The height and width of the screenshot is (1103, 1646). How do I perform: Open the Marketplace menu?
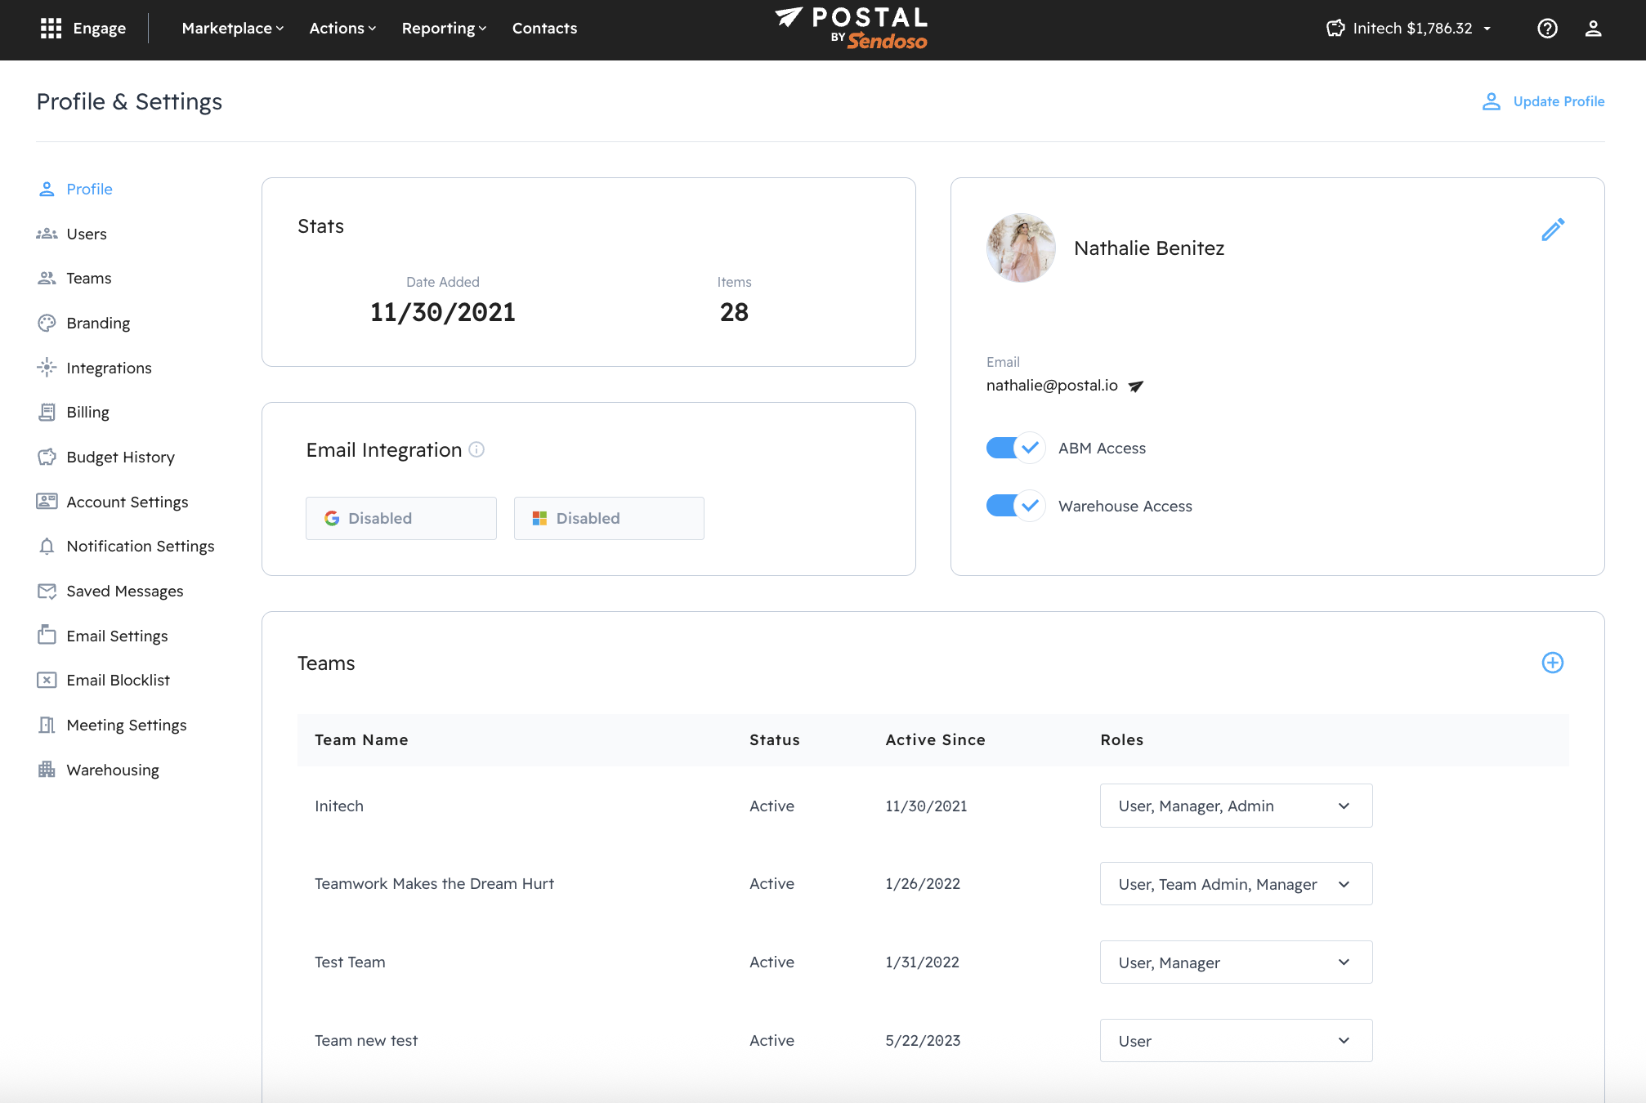tap(232, 29)
